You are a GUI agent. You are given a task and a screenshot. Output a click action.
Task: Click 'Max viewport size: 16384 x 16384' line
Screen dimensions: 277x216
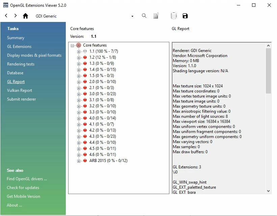click(201, 122)
